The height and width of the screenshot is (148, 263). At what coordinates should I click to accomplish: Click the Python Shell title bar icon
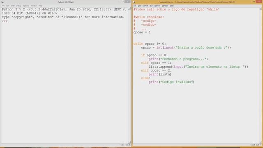(x=2, y=2)
